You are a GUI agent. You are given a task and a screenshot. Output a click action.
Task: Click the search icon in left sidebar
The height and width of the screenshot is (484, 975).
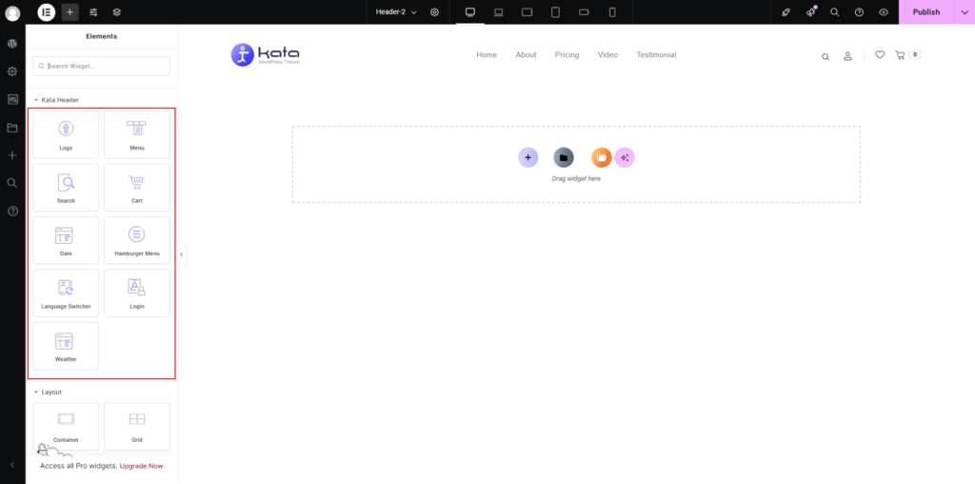pyautogui.click(x=11, y=183)
